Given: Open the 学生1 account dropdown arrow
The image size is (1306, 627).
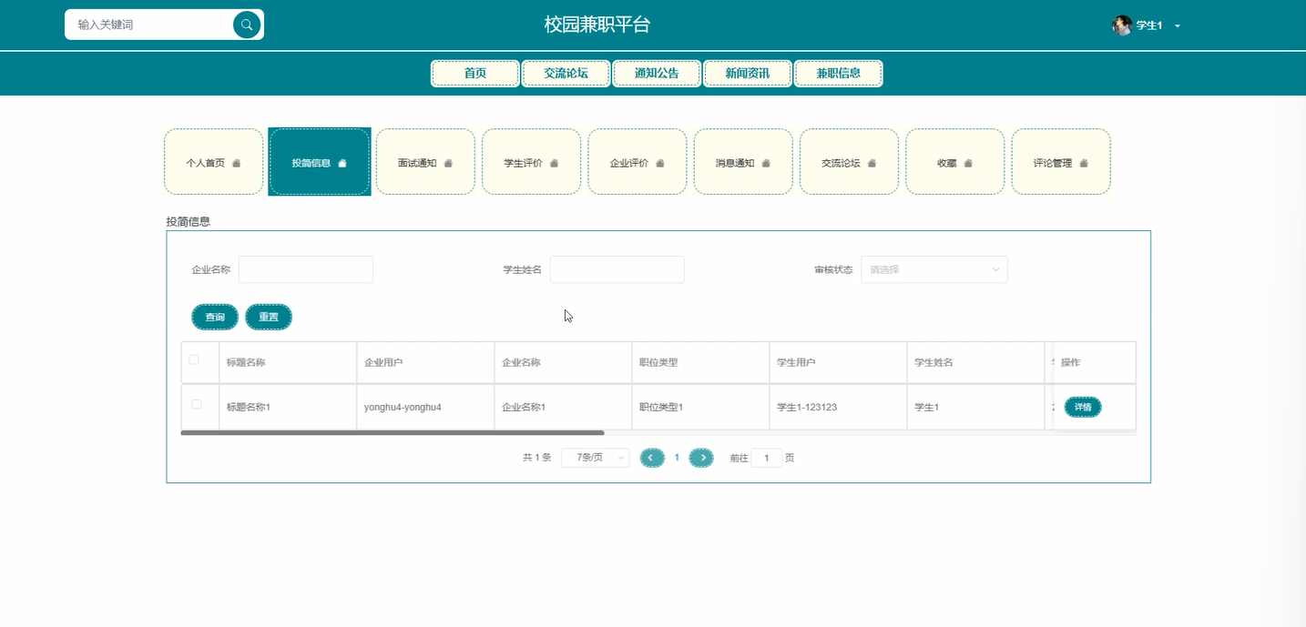Looking at the screenshot, I should [x=1177, y=26].
